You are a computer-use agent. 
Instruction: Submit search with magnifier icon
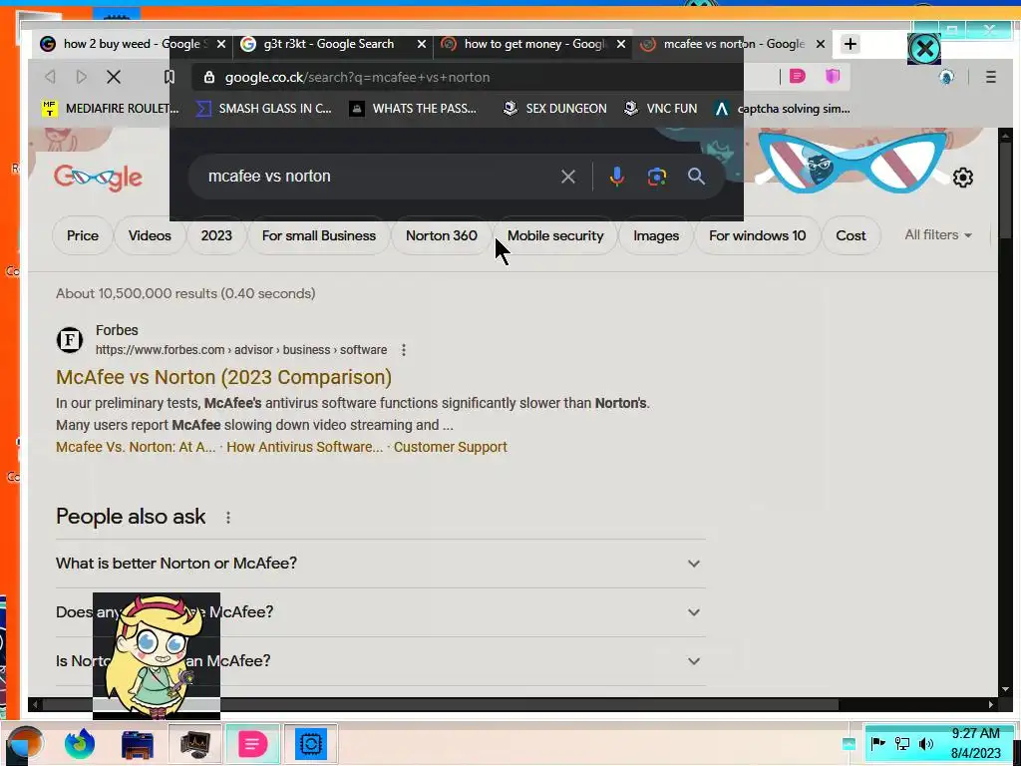696,177
